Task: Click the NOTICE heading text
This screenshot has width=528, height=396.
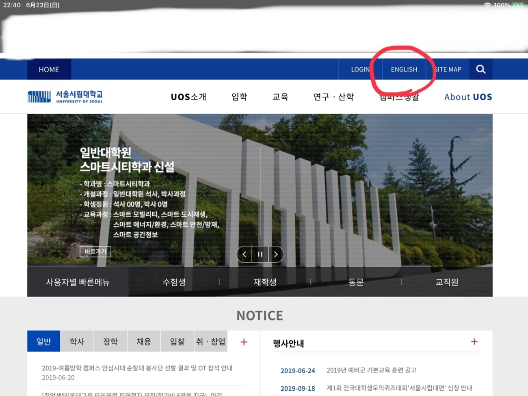Action: (x=260, y=316)
